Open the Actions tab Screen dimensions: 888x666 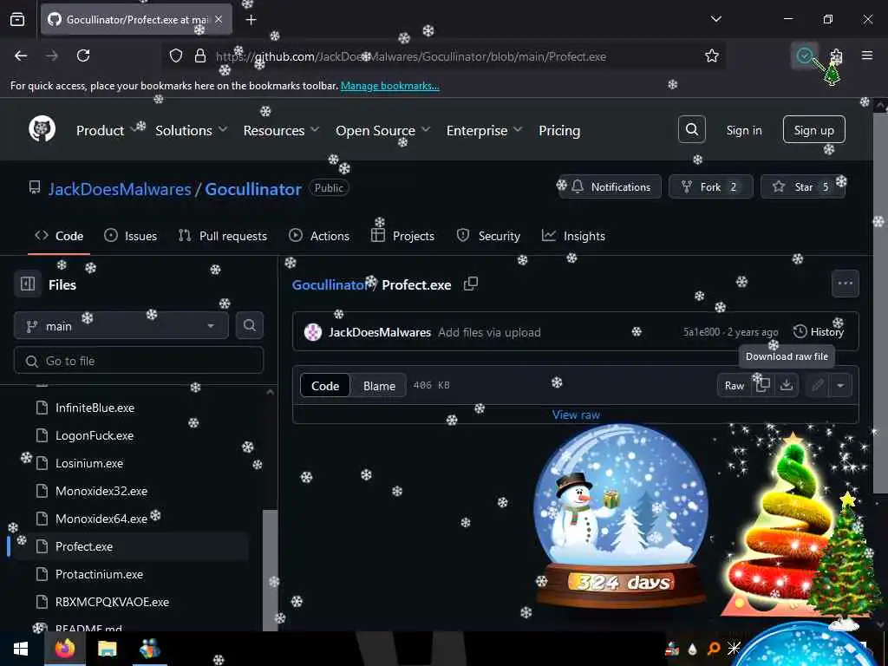(x=319, y=236)
